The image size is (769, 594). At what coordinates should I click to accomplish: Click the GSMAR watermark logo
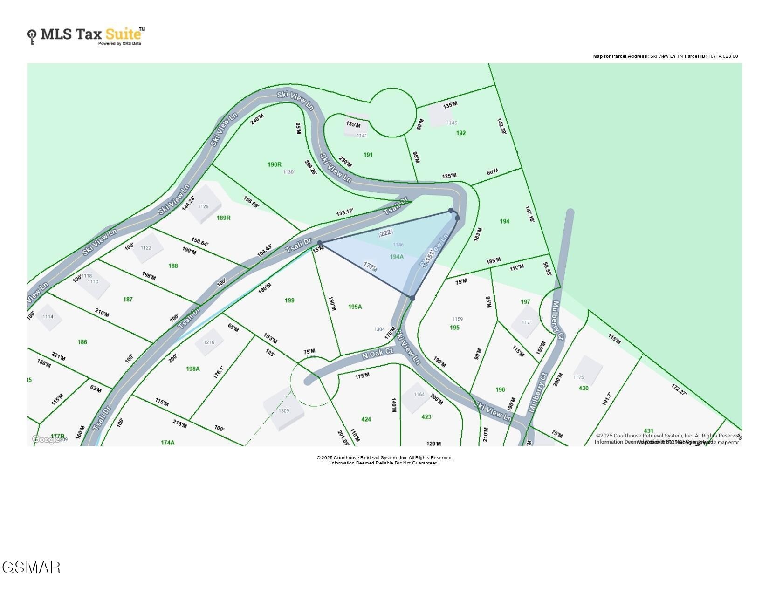(31, 567)
